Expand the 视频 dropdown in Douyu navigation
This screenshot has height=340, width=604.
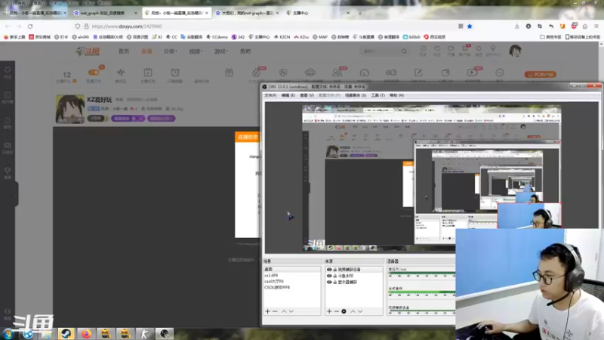196,51
